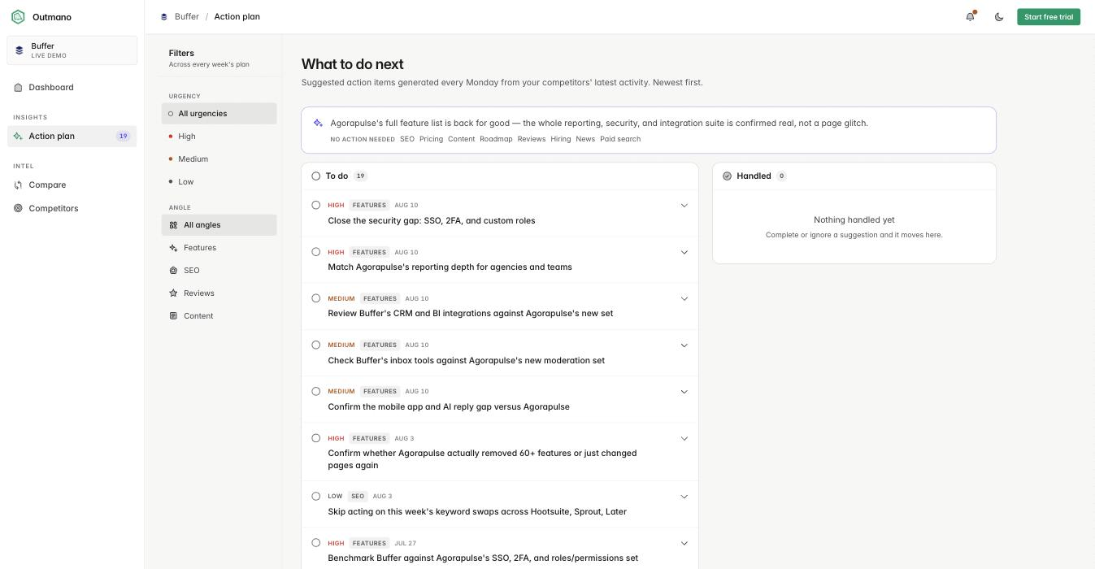Mark 'Close the security gap' as done
The height and width of the screenshot is (569, 1095).
click(x=316, y=205)
